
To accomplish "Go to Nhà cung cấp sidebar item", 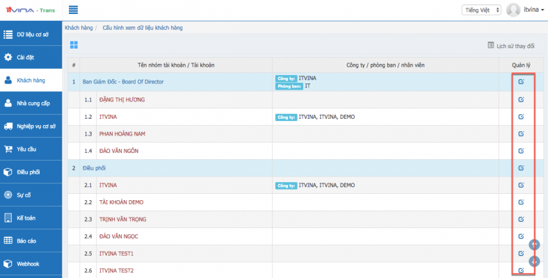I will click(x=31, y=103).
